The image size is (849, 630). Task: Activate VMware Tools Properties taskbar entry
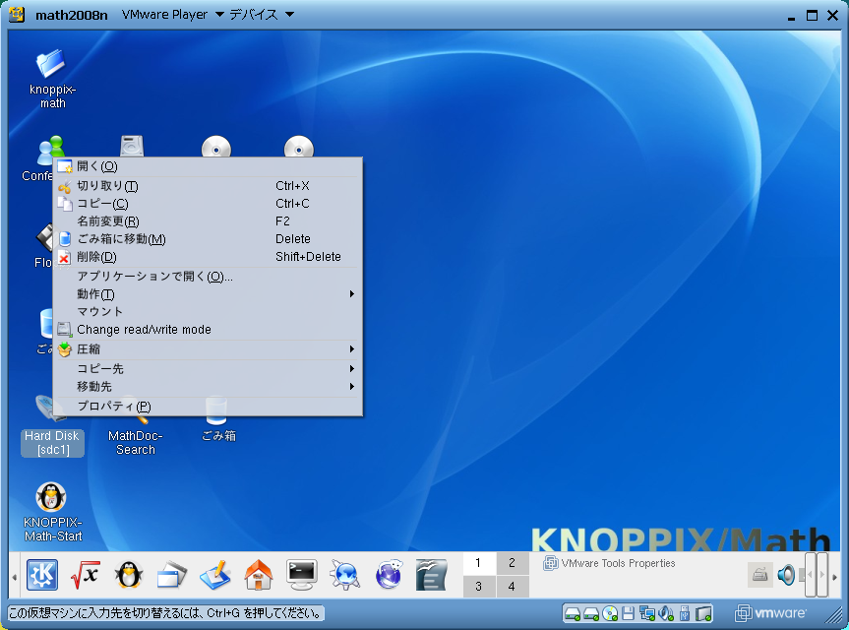609,563
